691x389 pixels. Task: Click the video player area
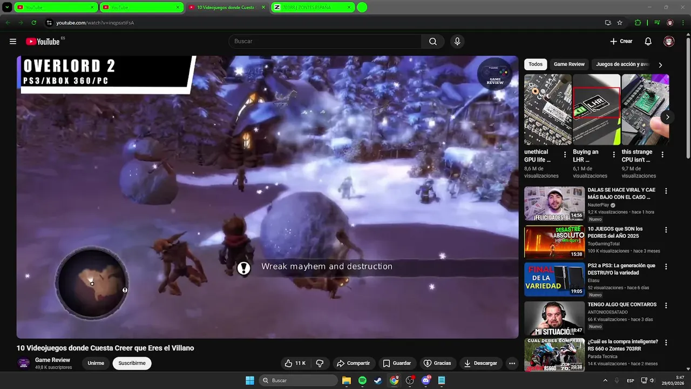(267, 197)
